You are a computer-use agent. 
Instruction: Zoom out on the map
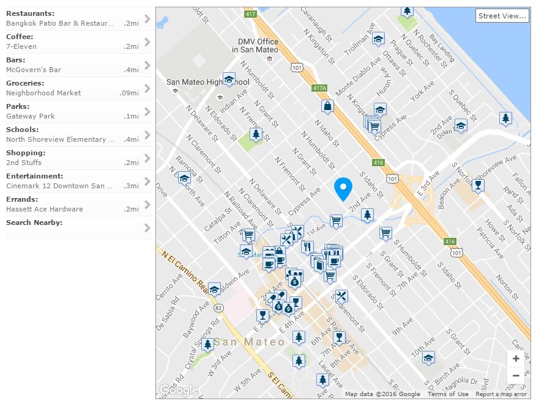point(516,375)
